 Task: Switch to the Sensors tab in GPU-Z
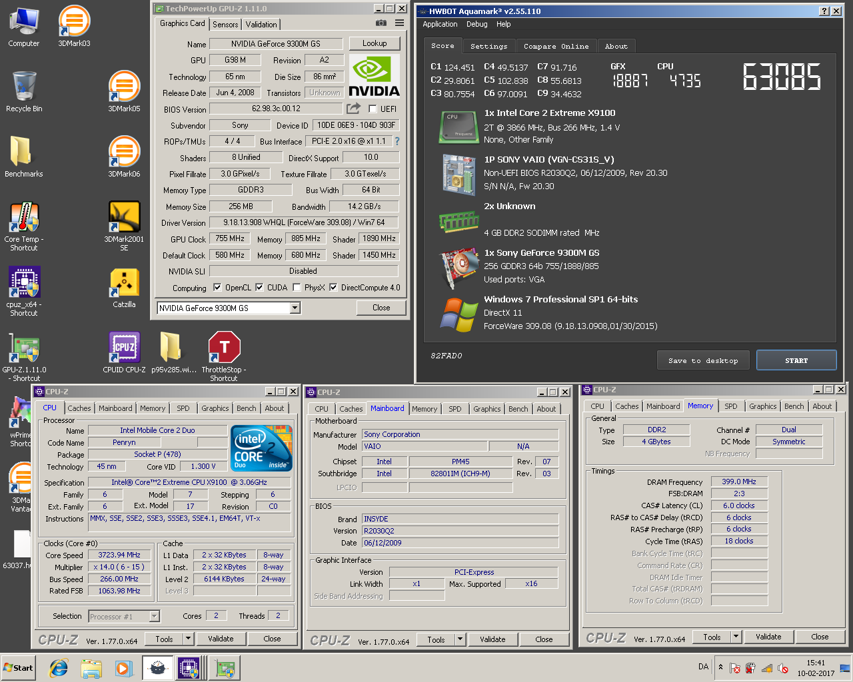click(225, 24)
